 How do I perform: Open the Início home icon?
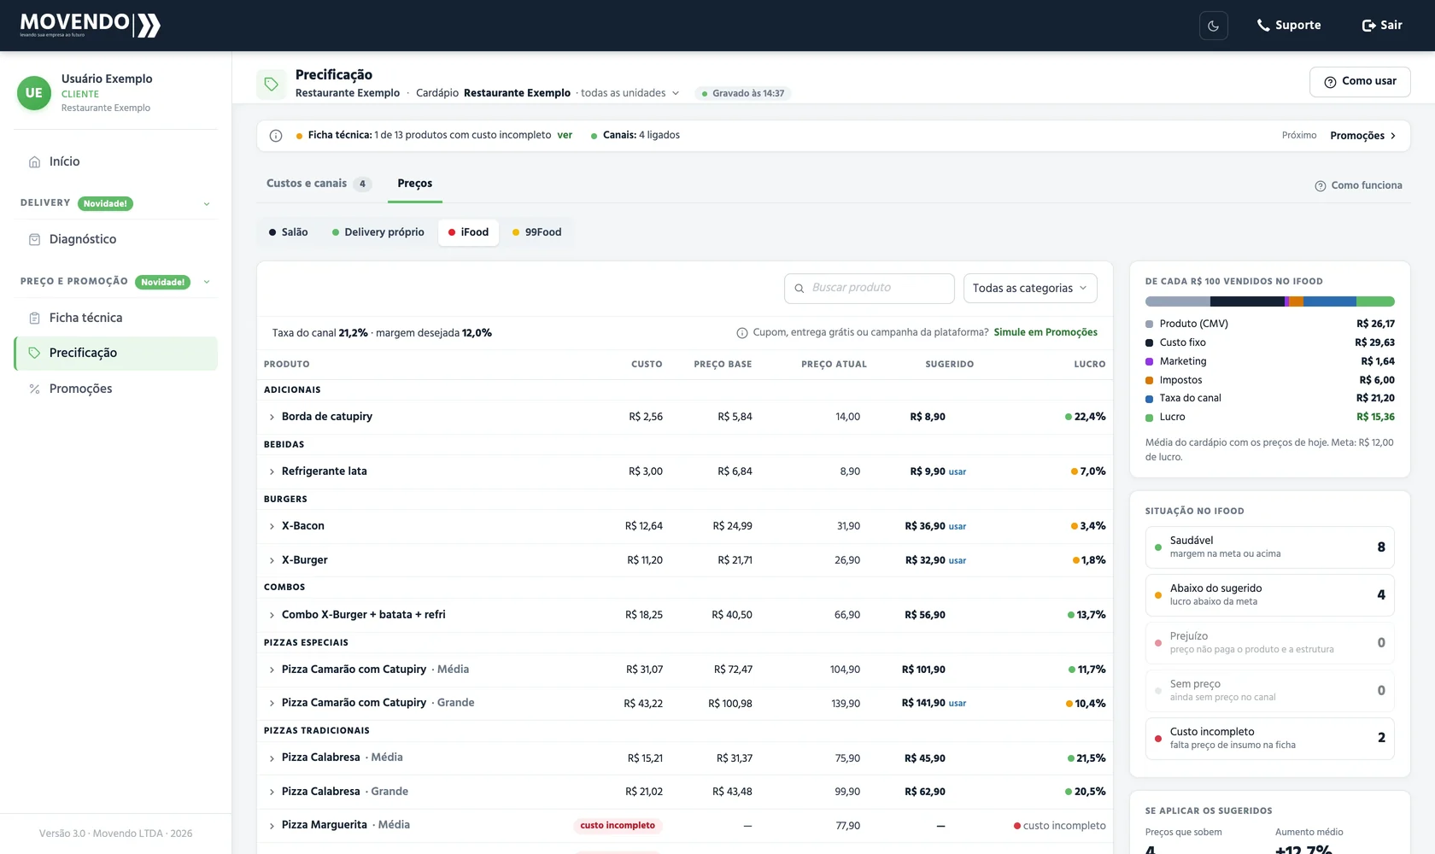point(34,161)
